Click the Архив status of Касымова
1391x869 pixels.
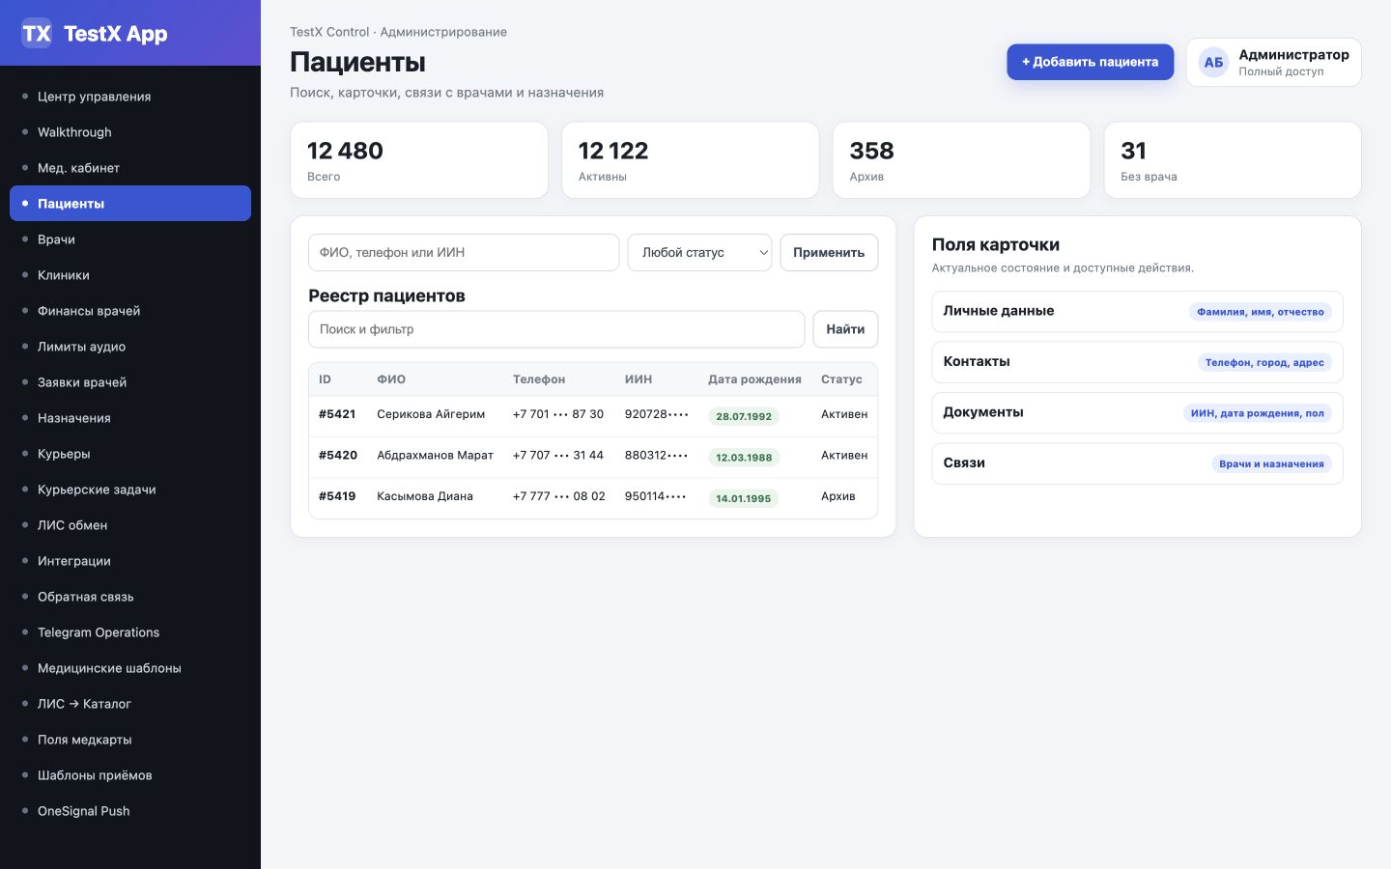pyautogui.click(x=838, y=496)
